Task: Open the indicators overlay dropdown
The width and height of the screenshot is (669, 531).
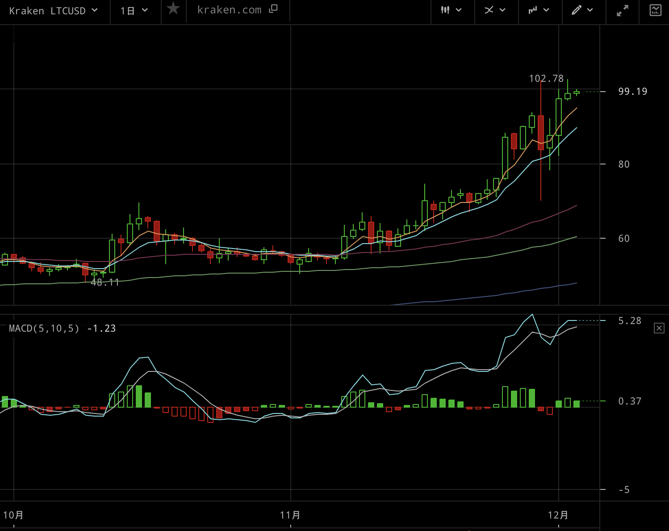Action: tap(495, 10)
